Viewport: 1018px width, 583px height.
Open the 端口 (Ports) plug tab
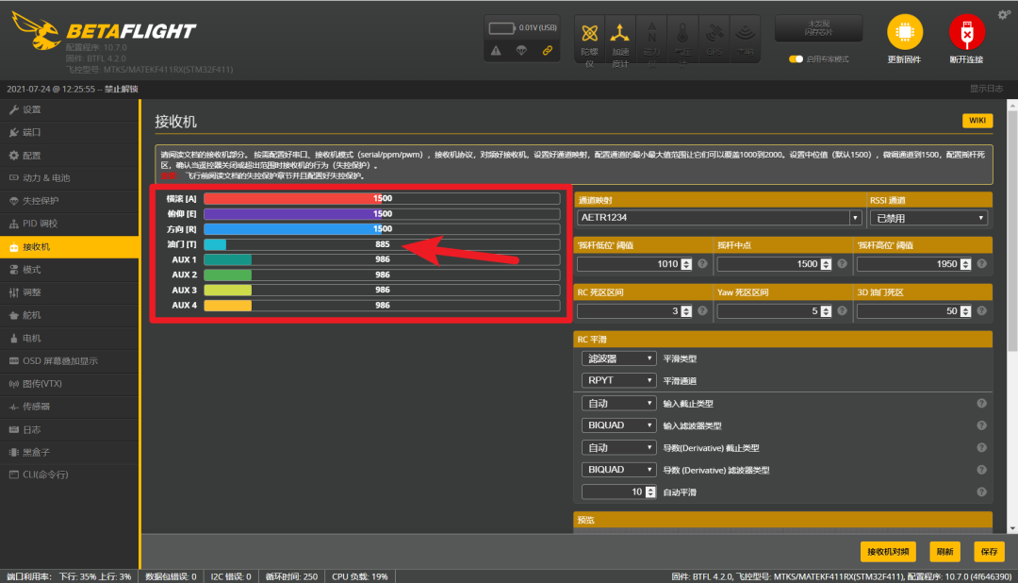[x=69, y=133]
